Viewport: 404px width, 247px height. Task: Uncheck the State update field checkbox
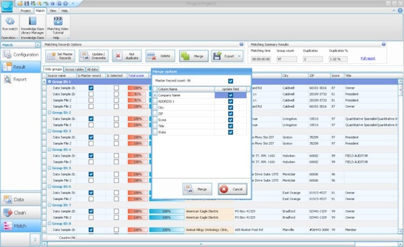pos(230,132)
